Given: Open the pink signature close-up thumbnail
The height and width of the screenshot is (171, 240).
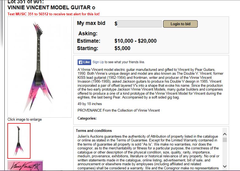Looking at the screenshot, I should pos(25,165).
